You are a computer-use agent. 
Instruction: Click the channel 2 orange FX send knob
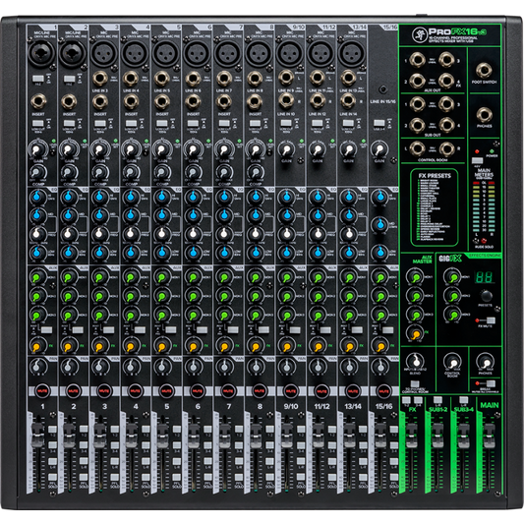click(x=69, y=346)
